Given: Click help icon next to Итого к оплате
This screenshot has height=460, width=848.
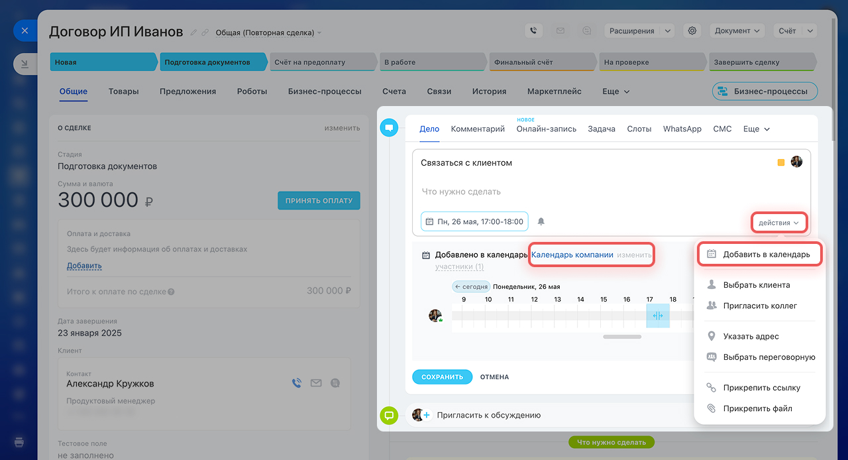Looking at the screenshot, I should coord(171,292).
